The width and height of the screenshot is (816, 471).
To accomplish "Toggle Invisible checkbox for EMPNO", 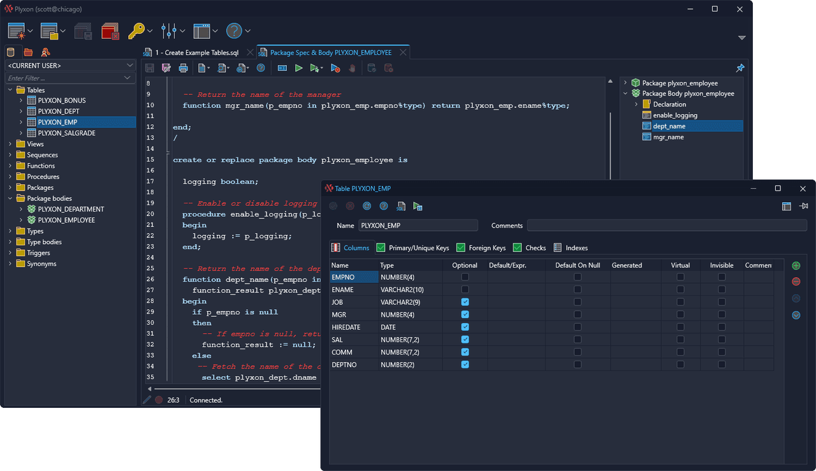I will pos(722,277).
